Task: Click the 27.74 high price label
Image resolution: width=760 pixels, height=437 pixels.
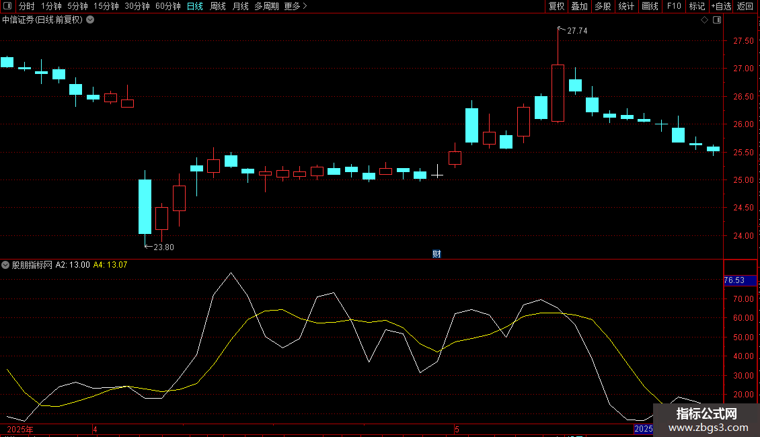Action: click(577, 30)
